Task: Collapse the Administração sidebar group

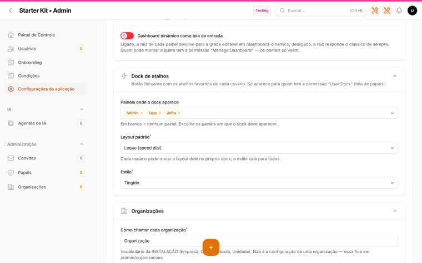Action: (x=82, y=144)
